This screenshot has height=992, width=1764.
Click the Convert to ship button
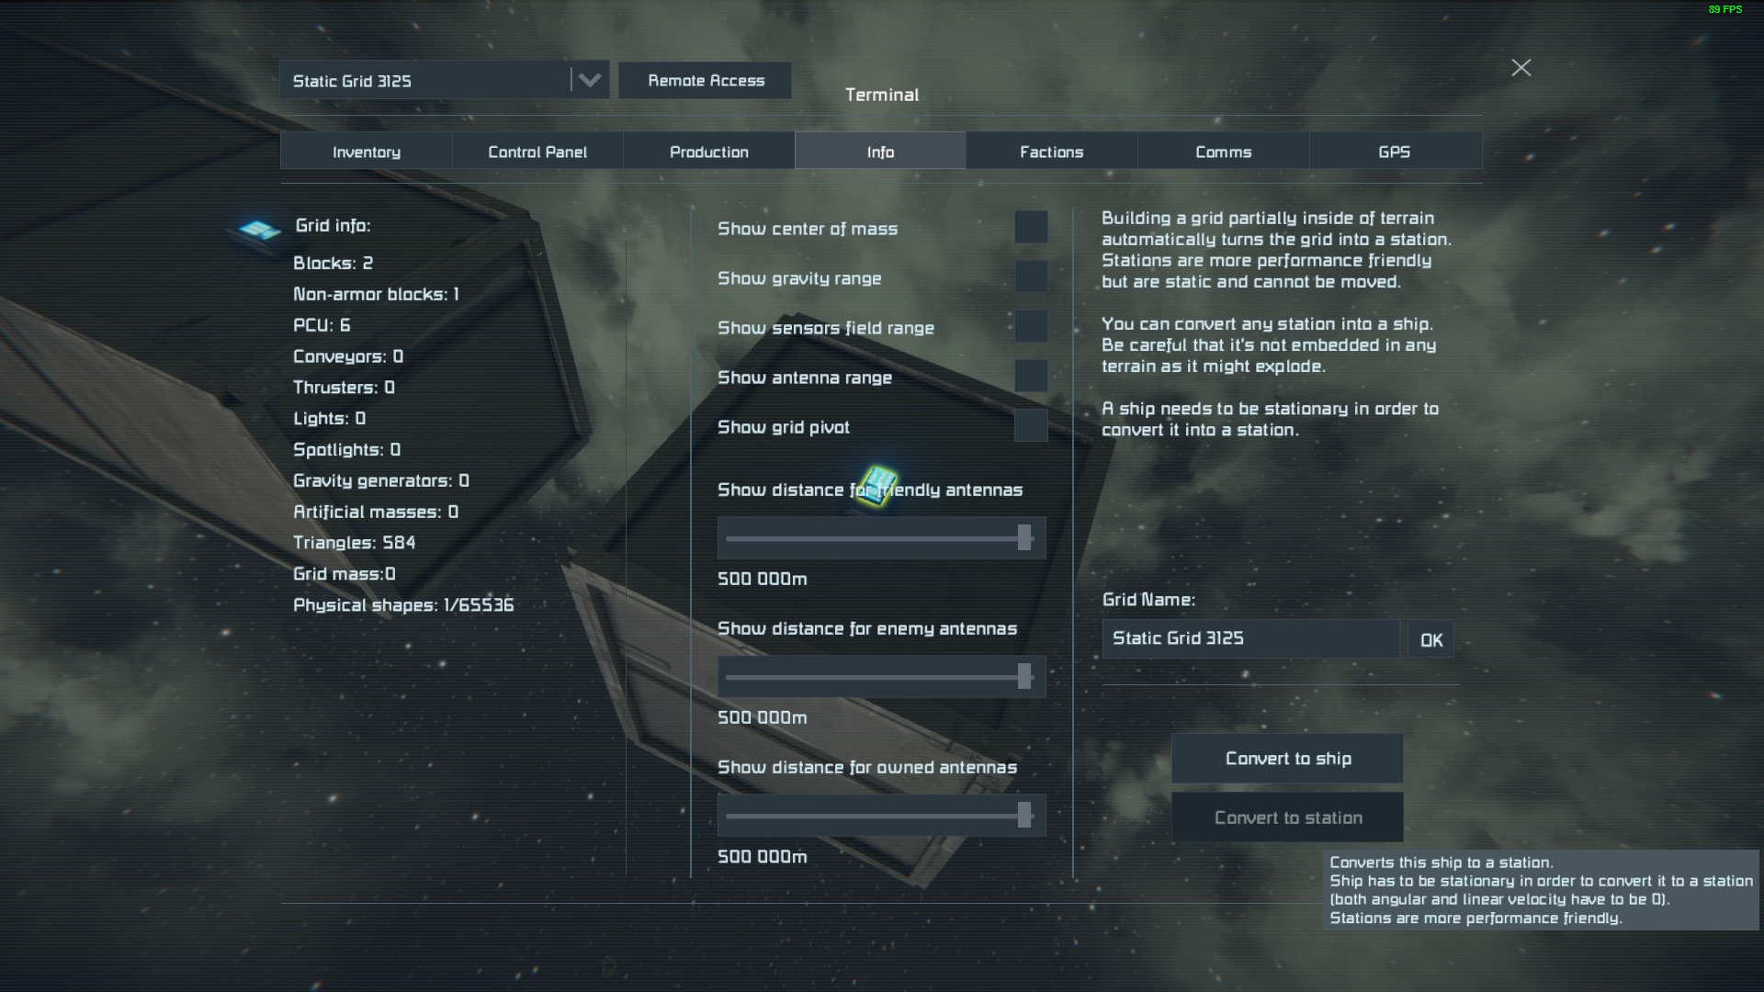[1287, 759]
